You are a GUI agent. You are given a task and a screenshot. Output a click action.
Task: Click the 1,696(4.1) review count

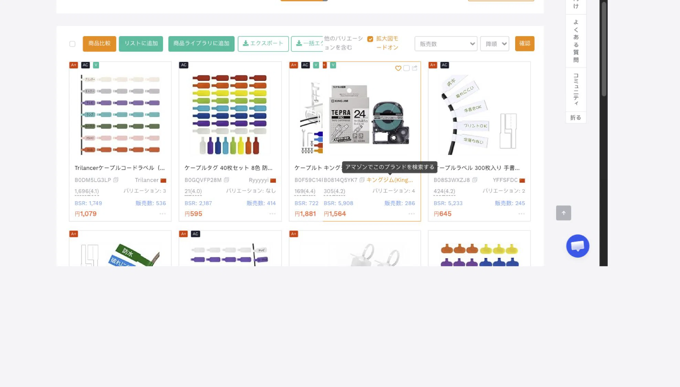(x=87, y=191)
